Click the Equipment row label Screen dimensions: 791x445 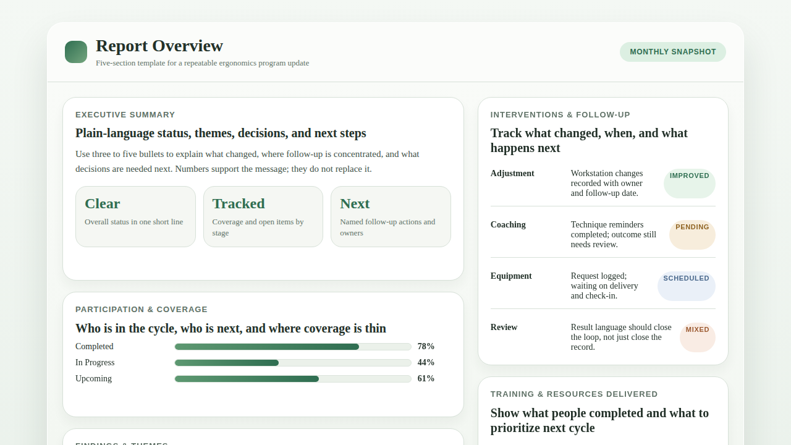coord(511,276)
